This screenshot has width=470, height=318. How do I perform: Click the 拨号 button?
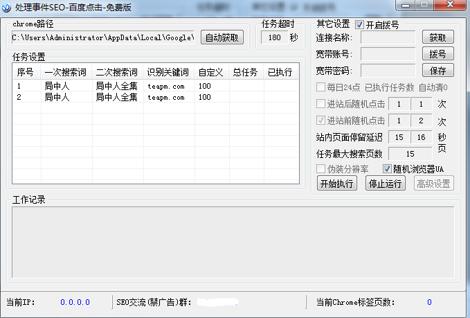coord(438,54)
